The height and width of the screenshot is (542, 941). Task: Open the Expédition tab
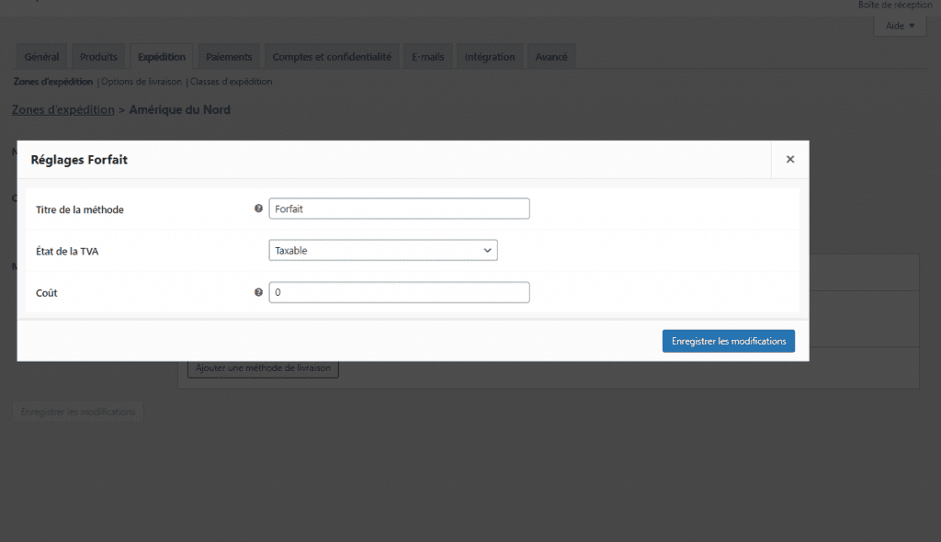162,56
